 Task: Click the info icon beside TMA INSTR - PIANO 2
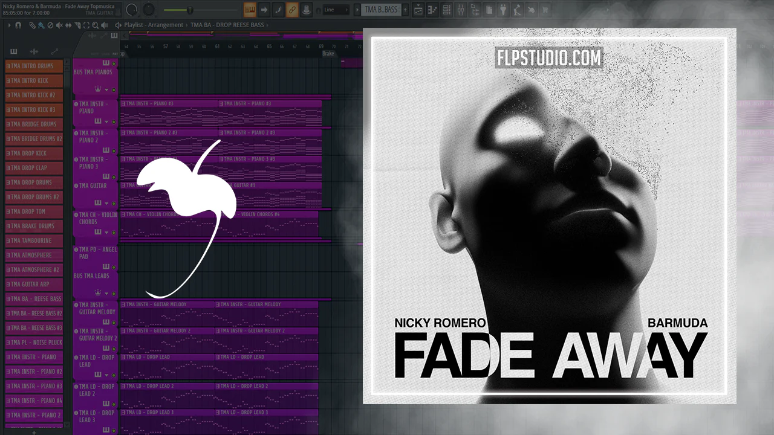[x=76, y=133]
